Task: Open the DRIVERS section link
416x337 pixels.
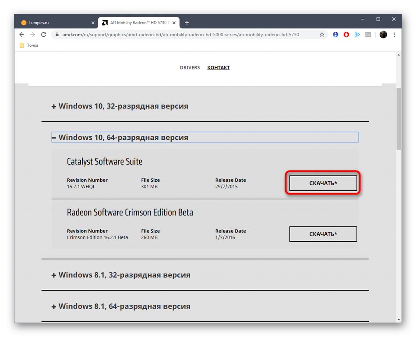Action: pos(190,67)
